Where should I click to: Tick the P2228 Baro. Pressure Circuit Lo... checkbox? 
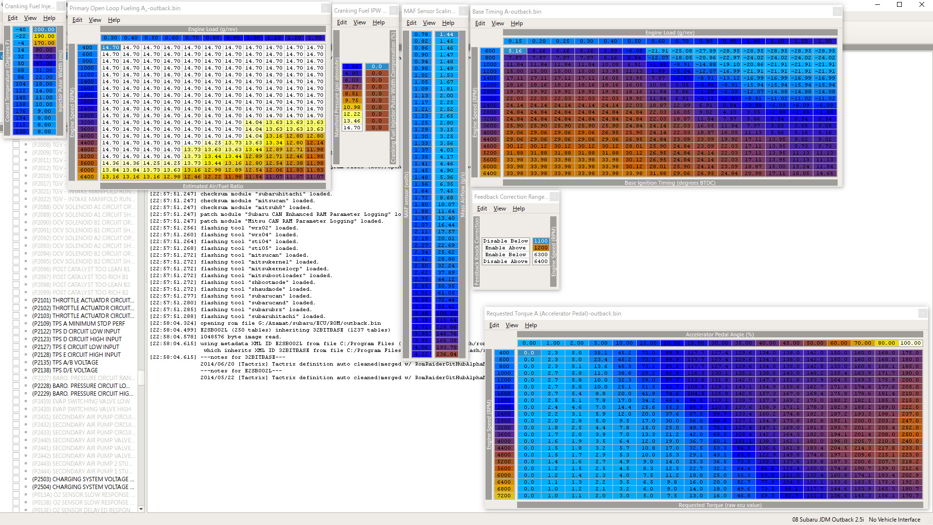coord(16,386)
